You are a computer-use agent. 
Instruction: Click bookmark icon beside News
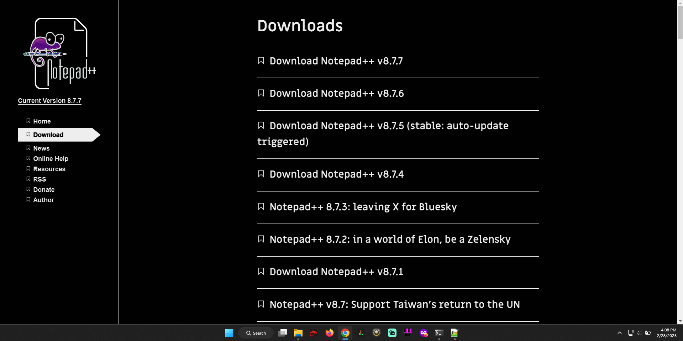[x=28, y=148]
